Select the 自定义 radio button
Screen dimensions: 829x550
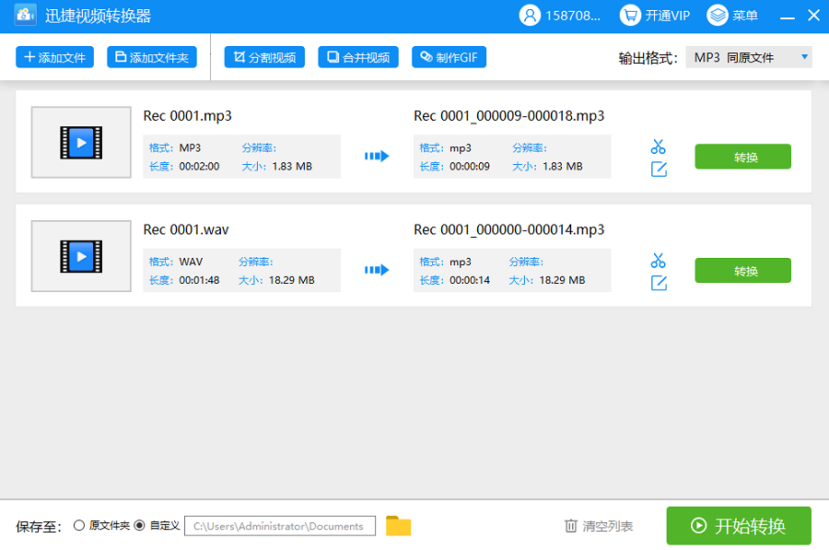click(140, 525)
